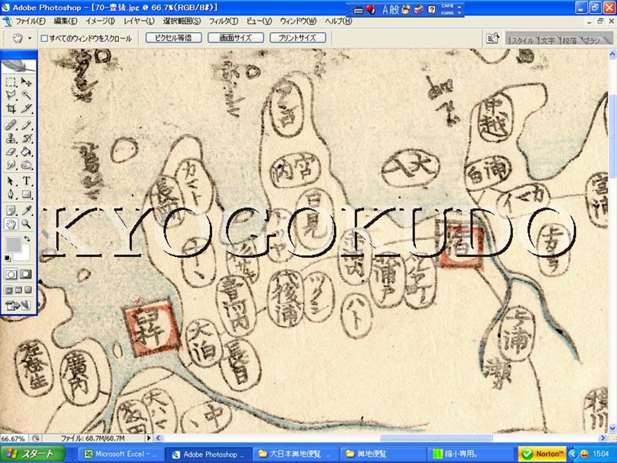Open IME conversion mode 般 menu
Screen dimensions: 617x463
pos(395,10)
